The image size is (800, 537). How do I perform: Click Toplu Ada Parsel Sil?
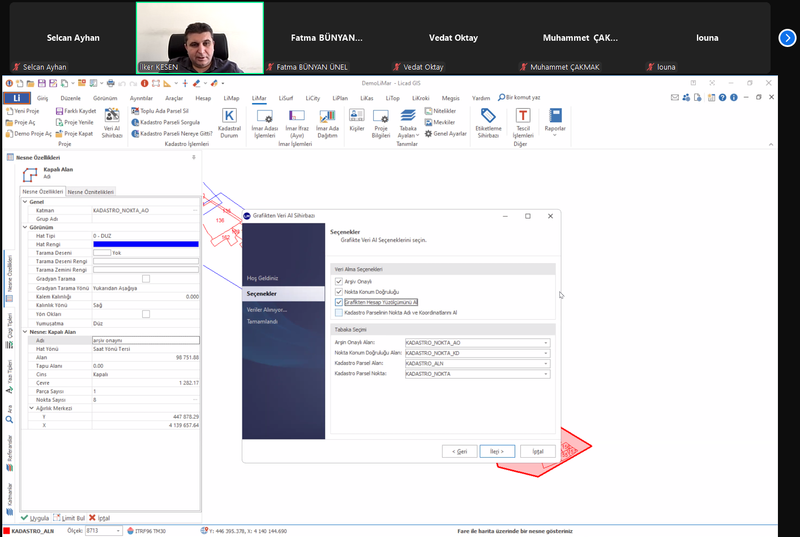[x=160, y=111]
